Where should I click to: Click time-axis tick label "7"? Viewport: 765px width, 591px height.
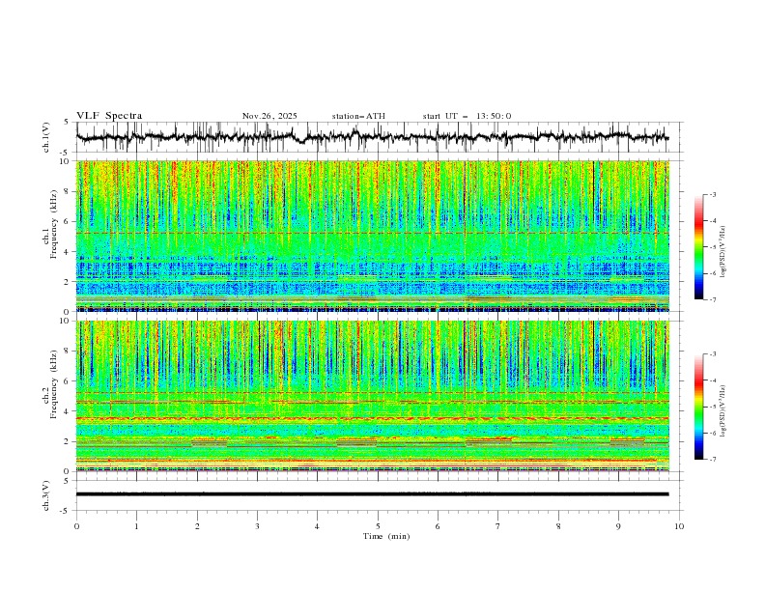[498, 526]
